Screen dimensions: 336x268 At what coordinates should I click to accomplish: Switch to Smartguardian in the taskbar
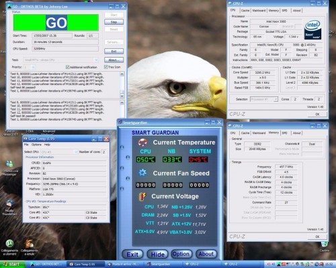coord(163,264)
